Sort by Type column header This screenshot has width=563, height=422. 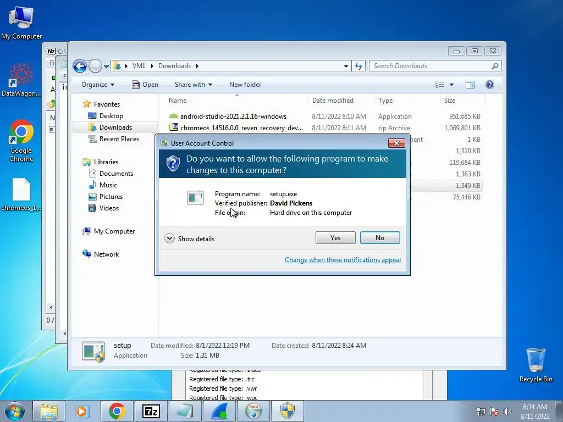(x=407, y=101)
